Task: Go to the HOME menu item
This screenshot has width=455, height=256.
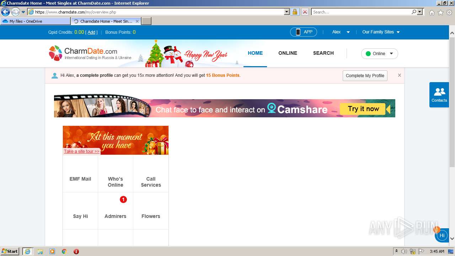Action: click(x=255, y=53)
